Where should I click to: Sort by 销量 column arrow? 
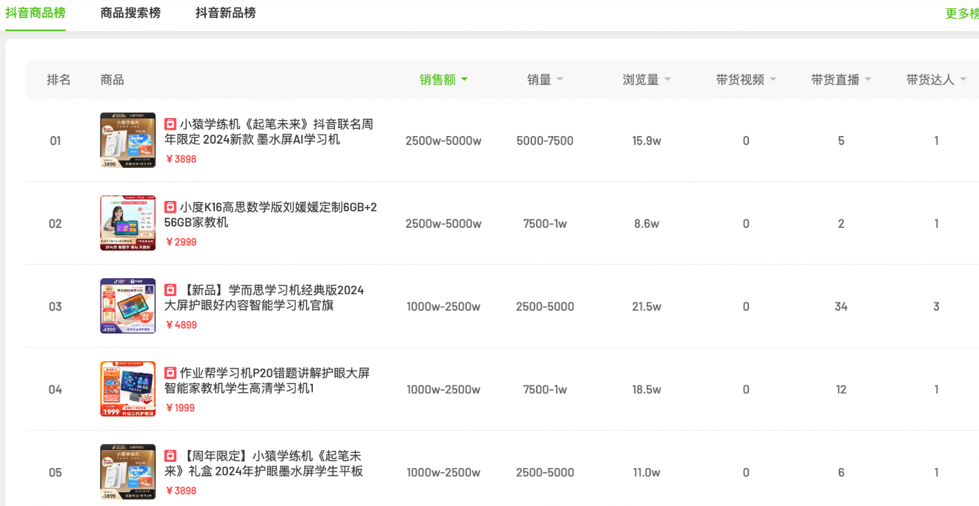point(560,79)
